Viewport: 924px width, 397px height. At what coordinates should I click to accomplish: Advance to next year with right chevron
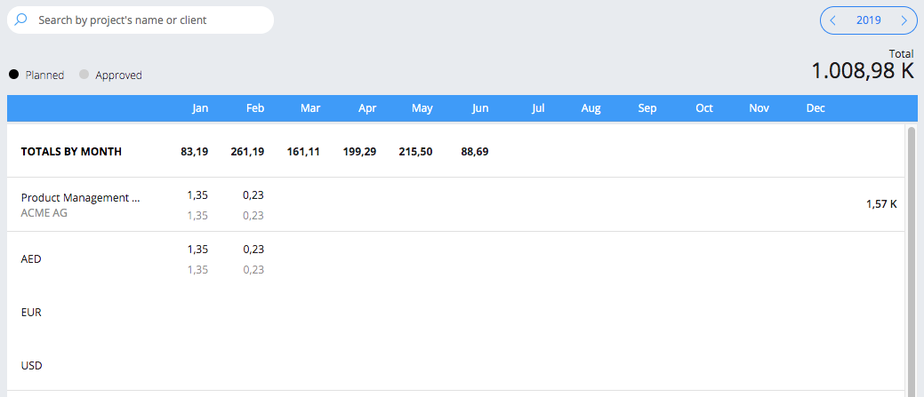point(904,20)
